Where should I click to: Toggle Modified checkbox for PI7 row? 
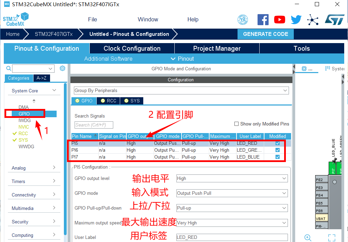point(278,157)
